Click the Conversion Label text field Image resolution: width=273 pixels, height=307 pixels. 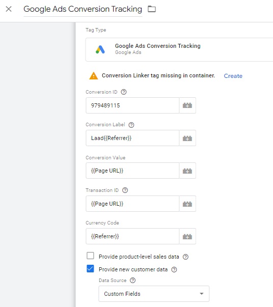click(x=132, y=138)
